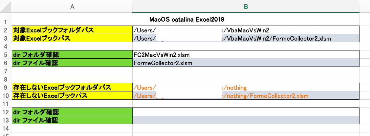Select yellow 存在しないExcelブックフォルダパス cell
Viewport: 370px width, 136px height.
72,87
